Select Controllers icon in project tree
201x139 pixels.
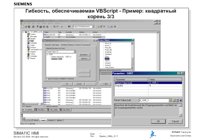coord(28,43)
